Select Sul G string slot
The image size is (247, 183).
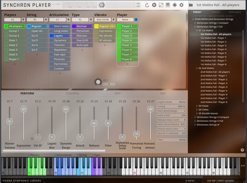(x=37, y=36)
